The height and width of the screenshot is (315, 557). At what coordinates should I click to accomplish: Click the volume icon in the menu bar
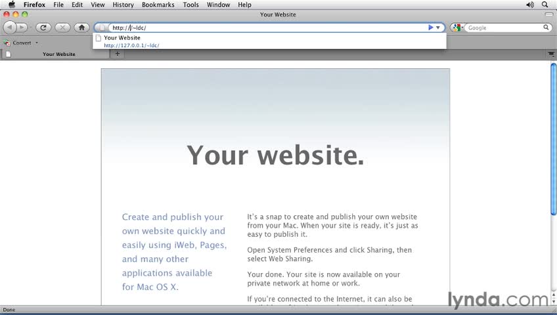[x=529, y=5]
